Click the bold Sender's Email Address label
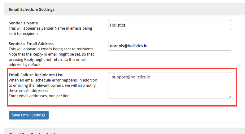Viewport: 245px width, 134px height. pyautogui.click(x=31, y=44)
